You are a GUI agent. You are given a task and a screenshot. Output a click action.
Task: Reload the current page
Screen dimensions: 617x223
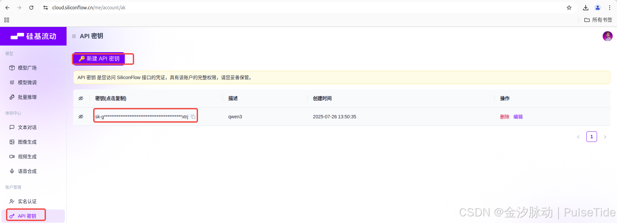pos(31,8)
